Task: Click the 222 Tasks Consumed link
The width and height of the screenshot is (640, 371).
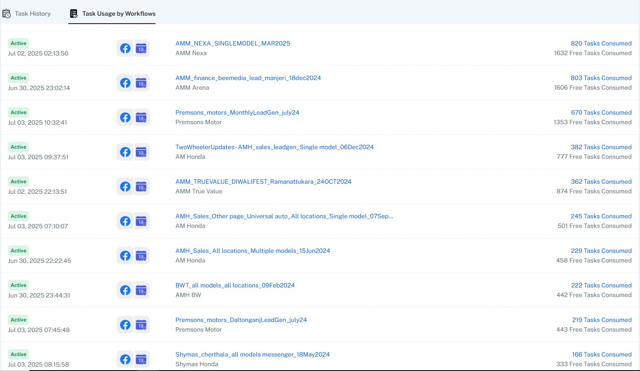Action: pyautogui.click(x=601, y=285)
